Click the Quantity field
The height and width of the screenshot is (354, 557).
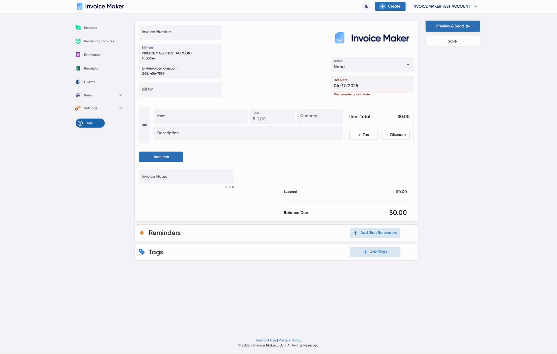320,117
